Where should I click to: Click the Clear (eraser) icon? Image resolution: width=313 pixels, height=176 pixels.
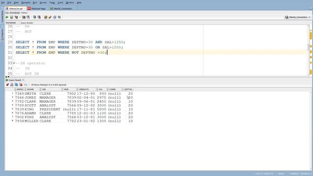pyautogui.click(x=50, y=18)
